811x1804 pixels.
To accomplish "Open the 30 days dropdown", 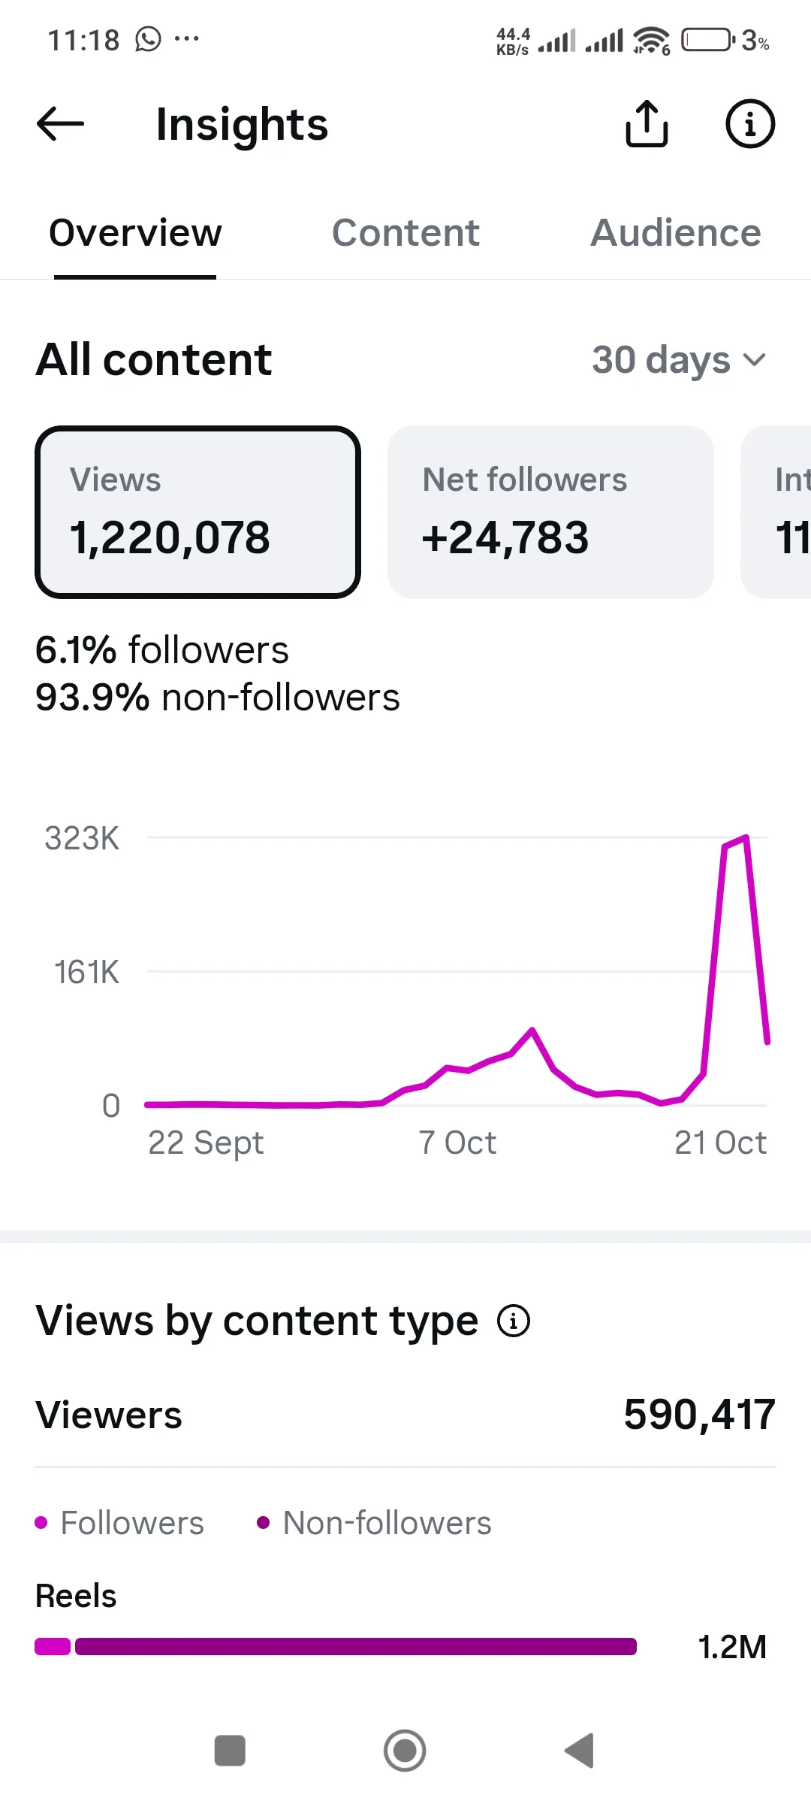I will [680, 360].
